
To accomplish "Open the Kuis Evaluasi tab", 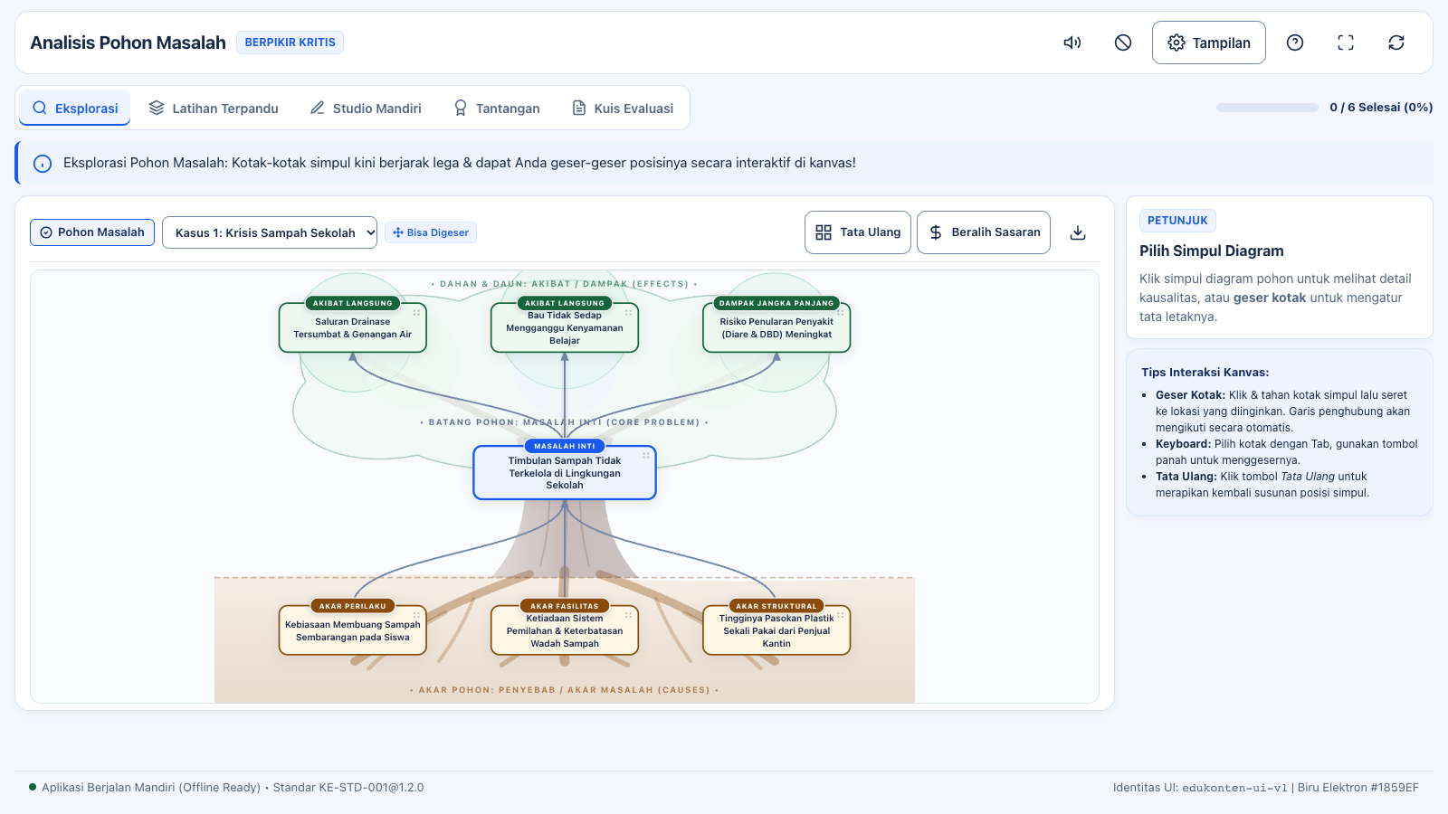I will coord(623,109).
